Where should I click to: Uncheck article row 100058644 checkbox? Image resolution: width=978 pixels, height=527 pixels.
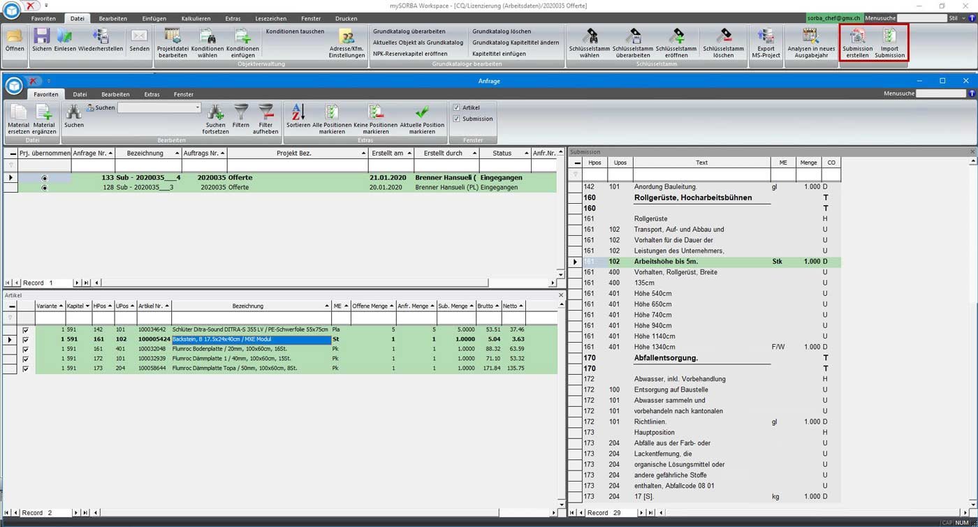26,369
